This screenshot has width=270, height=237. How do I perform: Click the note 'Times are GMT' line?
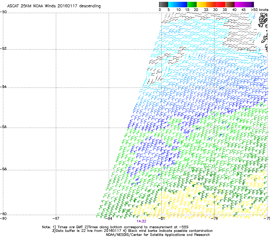(115, 227)
